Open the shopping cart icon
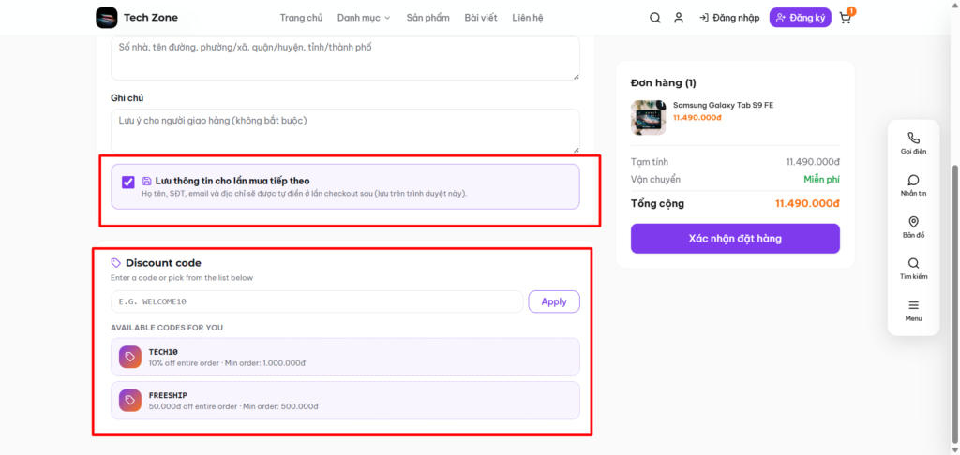Viewport: 960px width, 455px height. point(846,18)
